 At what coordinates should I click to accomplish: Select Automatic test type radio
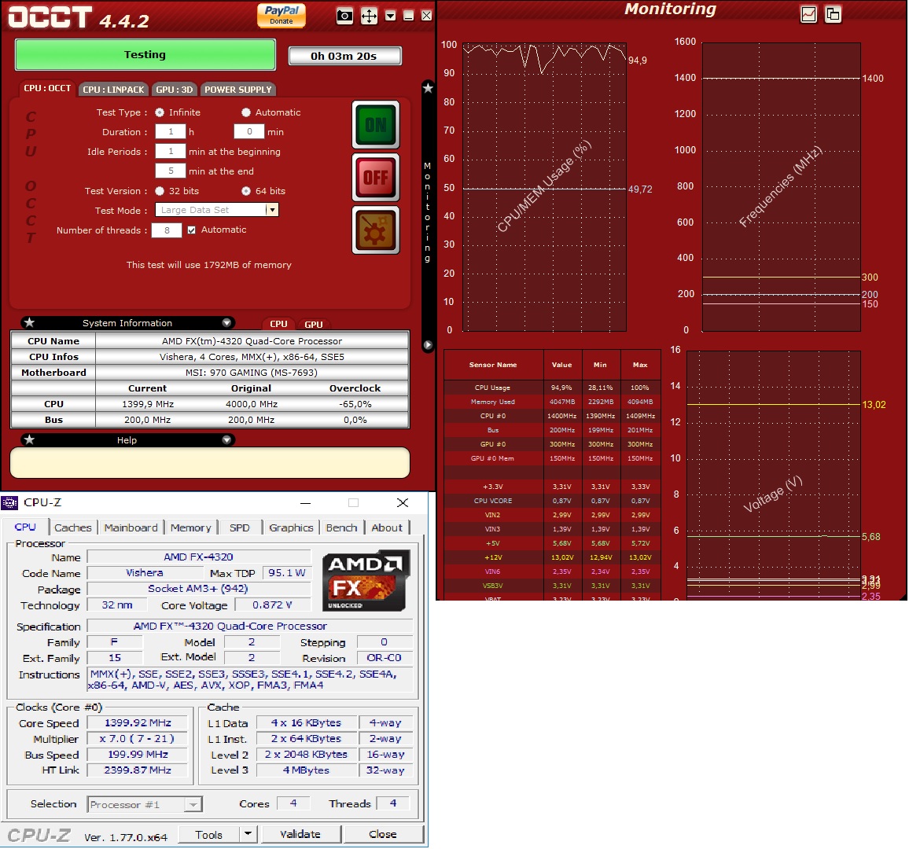click(x=246, y=112)
